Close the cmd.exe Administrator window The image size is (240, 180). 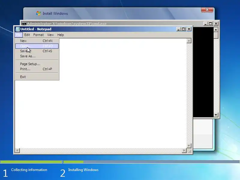pos(216,24)
